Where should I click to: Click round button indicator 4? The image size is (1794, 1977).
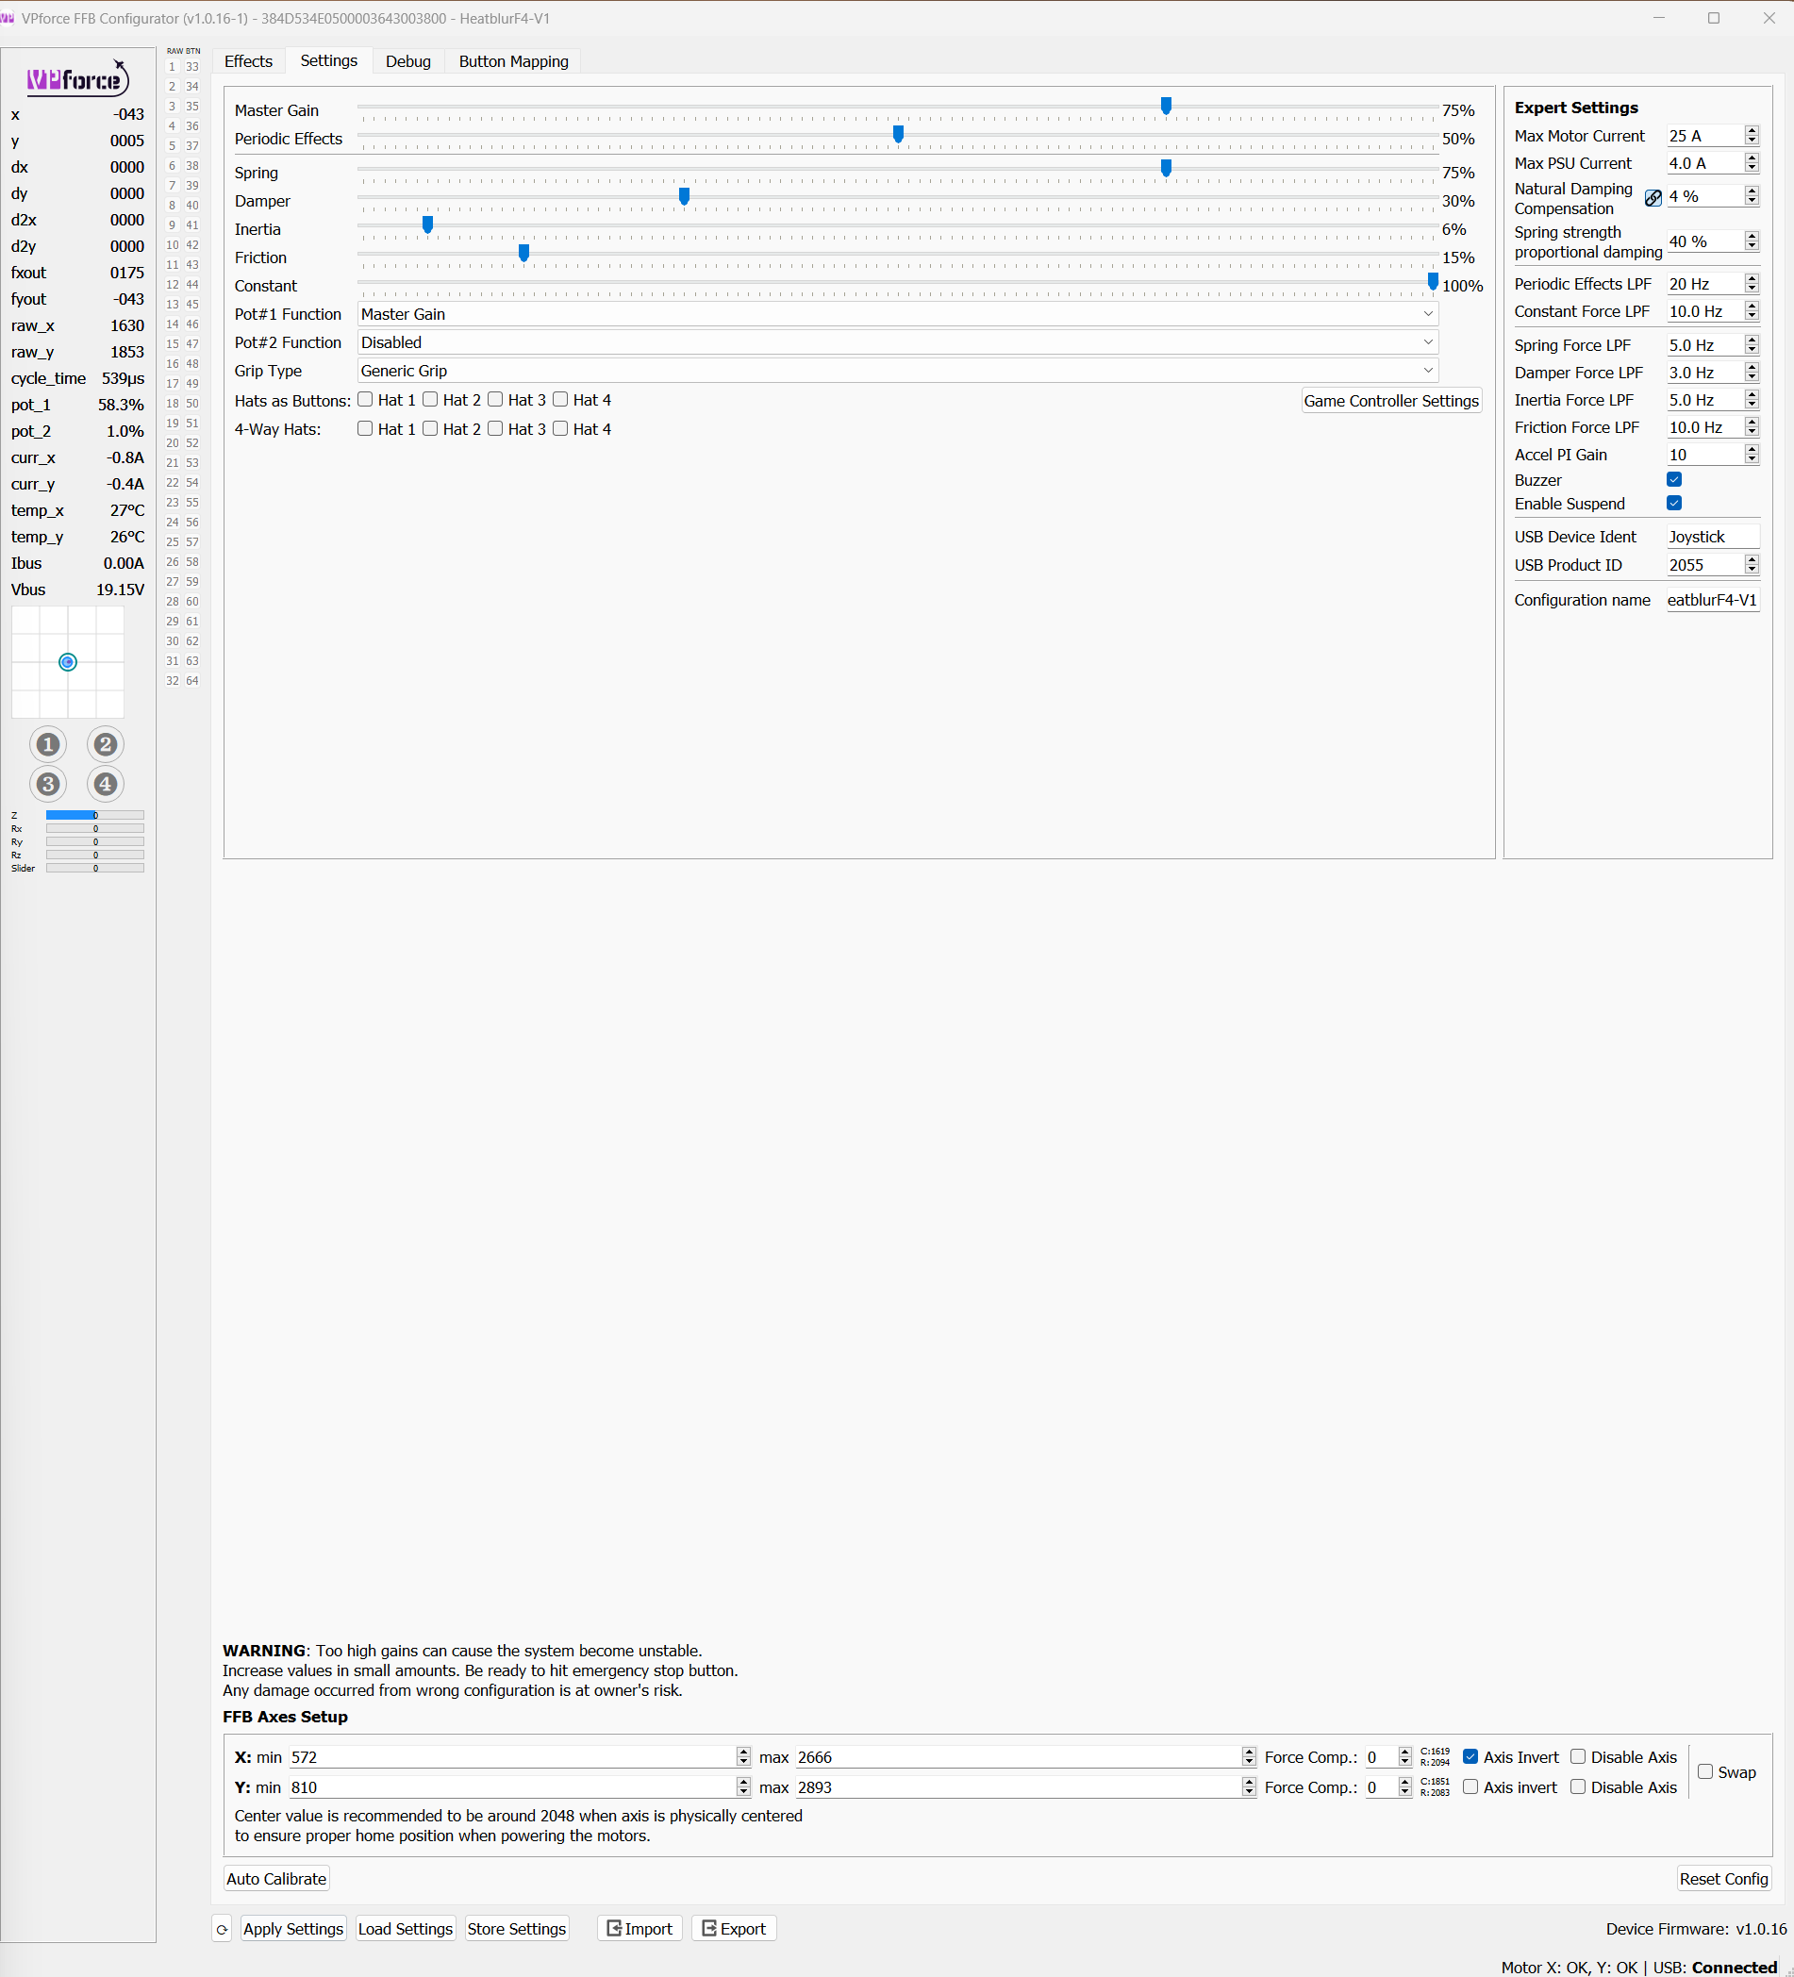click(x=105, y=784)
